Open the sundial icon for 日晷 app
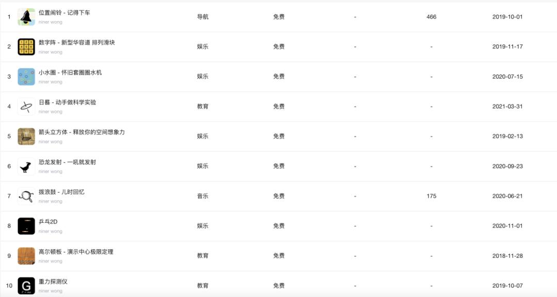The width and height of the screenshot is (557, 297). (x=26, y=107)
